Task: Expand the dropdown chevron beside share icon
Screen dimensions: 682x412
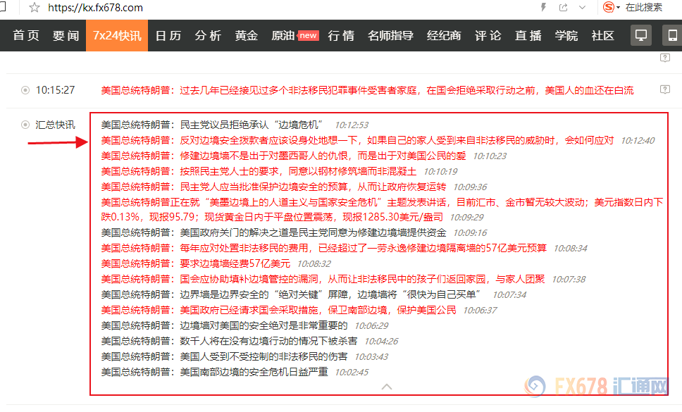Action: pos(583,7)
